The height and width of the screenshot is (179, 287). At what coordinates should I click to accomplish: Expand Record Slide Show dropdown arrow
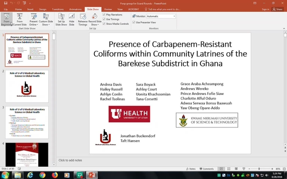click(x=98, y=25)
